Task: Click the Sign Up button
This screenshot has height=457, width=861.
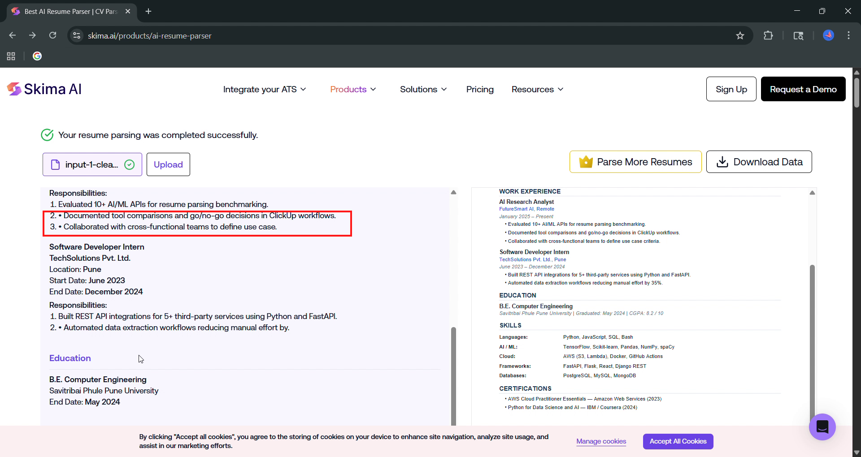Action: click(731, 89)
